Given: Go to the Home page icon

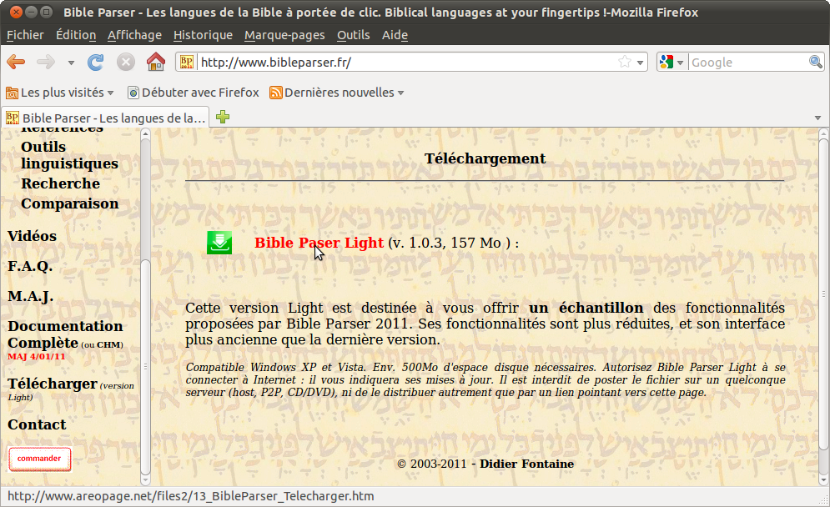Looking at the screenshot, I should [x=156, y=62].
